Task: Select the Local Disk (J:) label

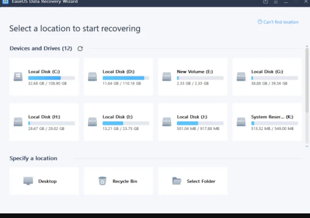Action: click(x=192, y=117)
